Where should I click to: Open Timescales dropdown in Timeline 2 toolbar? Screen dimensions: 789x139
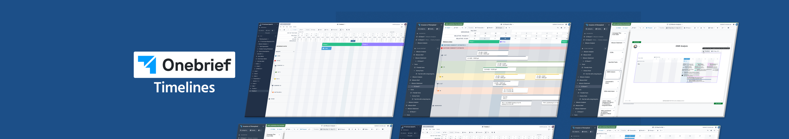(335, 30)
